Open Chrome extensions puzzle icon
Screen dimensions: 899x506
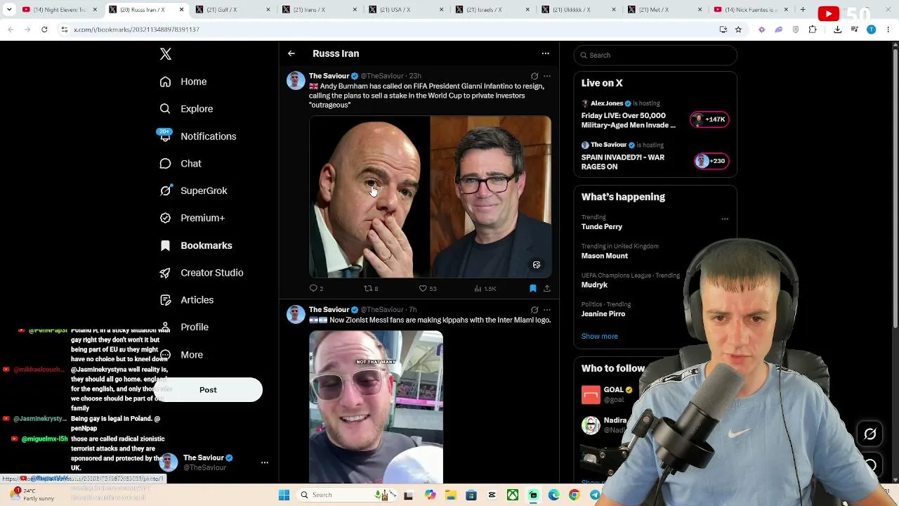(813, 30)
